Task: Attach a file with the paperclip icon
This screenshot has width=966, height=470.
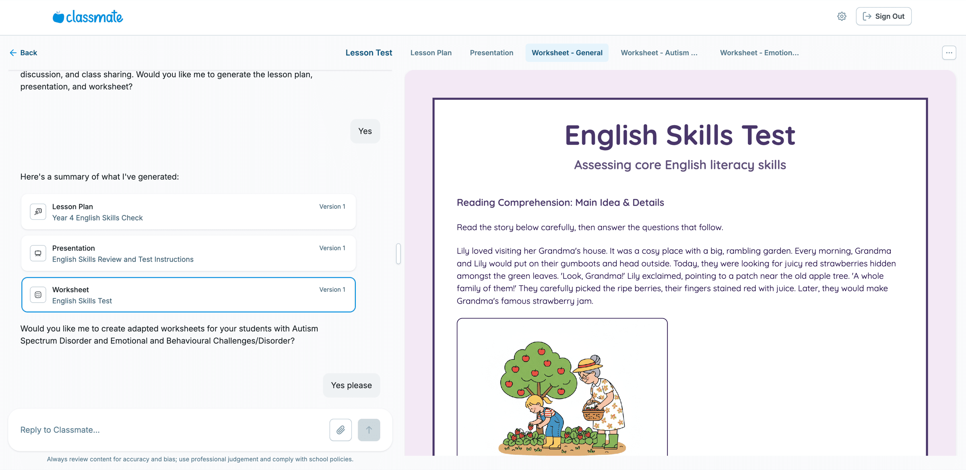Action: pyautogui.click(x=341, y=430)
